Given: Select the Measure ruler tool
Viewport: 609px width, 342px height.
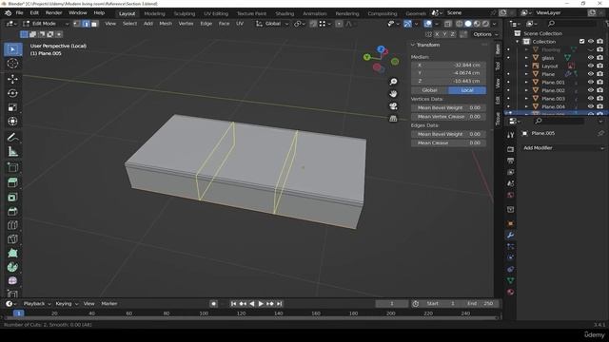Looking at the screenshot, I should (12, 152).
